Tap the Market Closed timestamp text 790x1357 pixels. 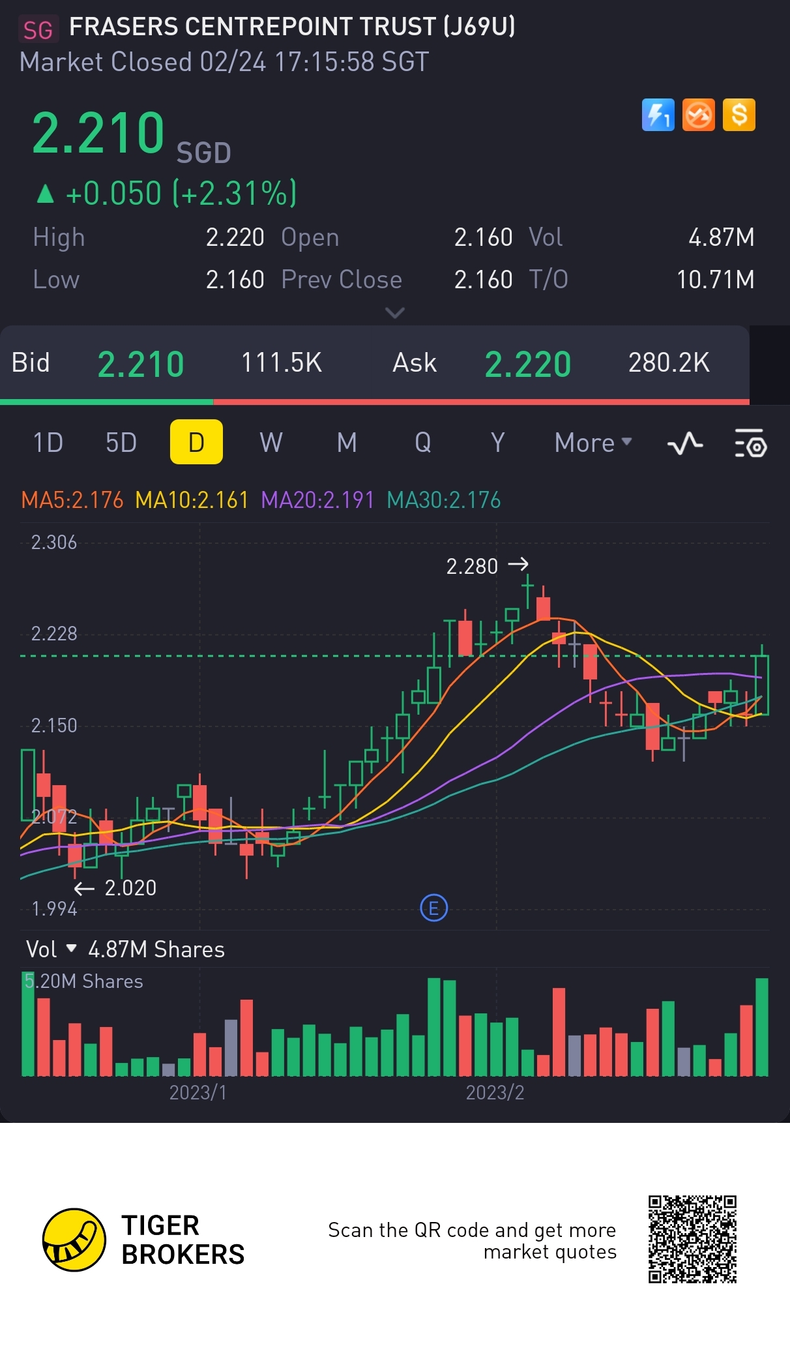tap(224, 63)
